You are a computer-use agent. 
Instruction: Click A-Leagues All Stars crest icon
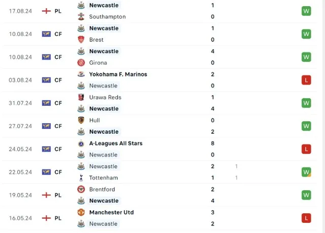(81, 143)
